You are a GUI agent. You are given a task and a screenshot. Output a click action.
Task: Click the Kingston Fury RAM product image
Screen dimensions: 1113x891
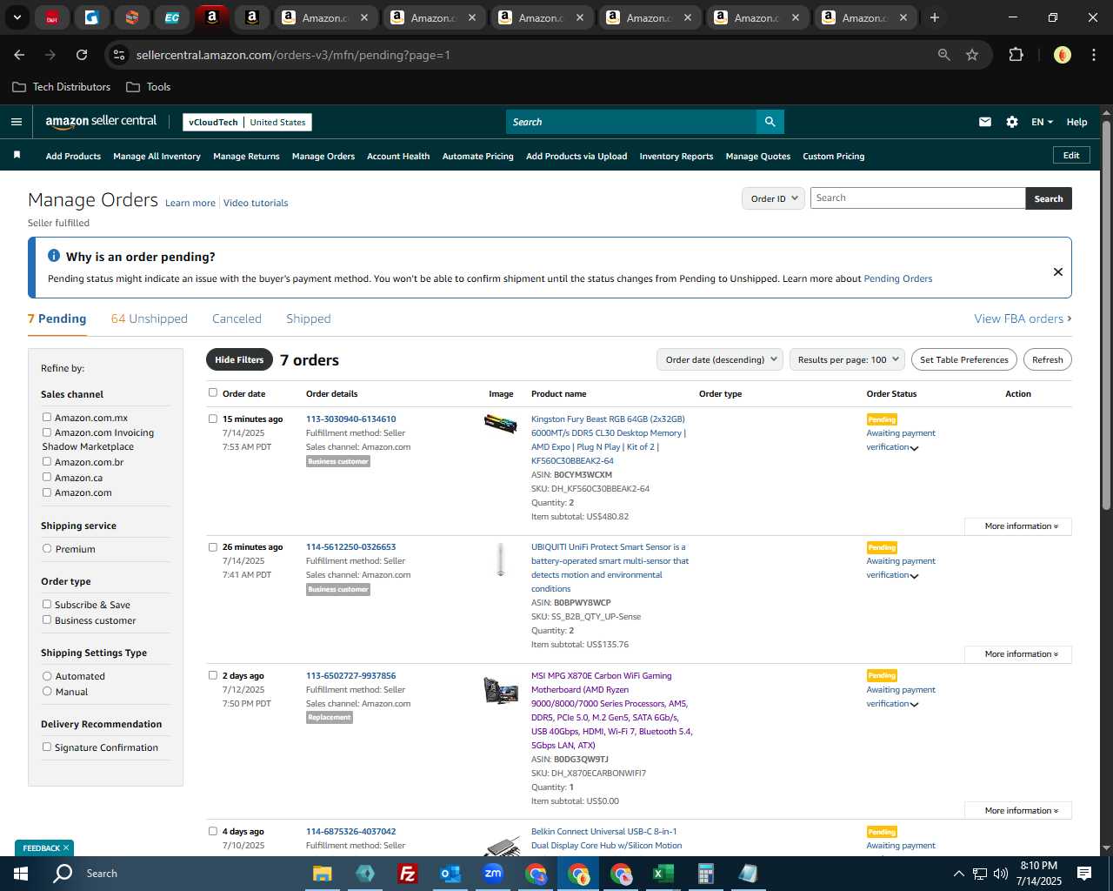[500, 424]
